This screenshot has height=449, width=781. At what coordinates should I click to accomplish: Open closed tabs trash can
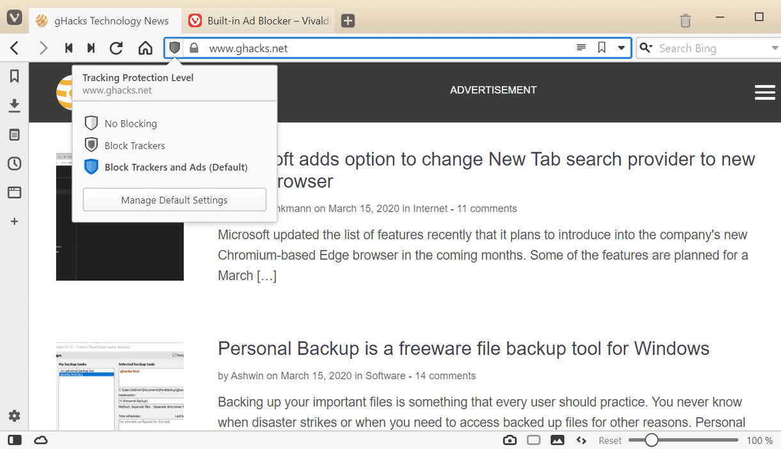coord(685,20)
